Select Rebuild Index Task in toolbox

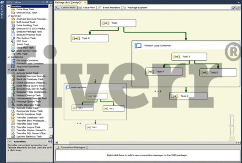[27, 108]
